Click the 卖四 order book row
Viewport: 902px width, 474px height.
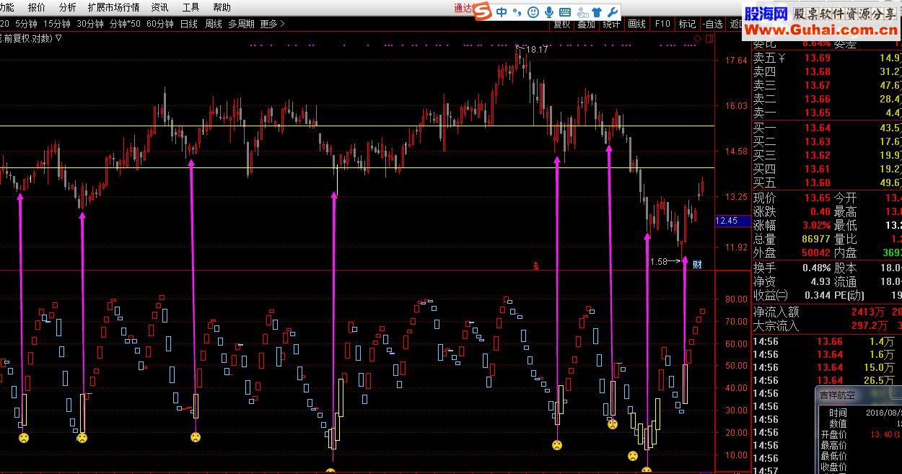coord(826,72)
